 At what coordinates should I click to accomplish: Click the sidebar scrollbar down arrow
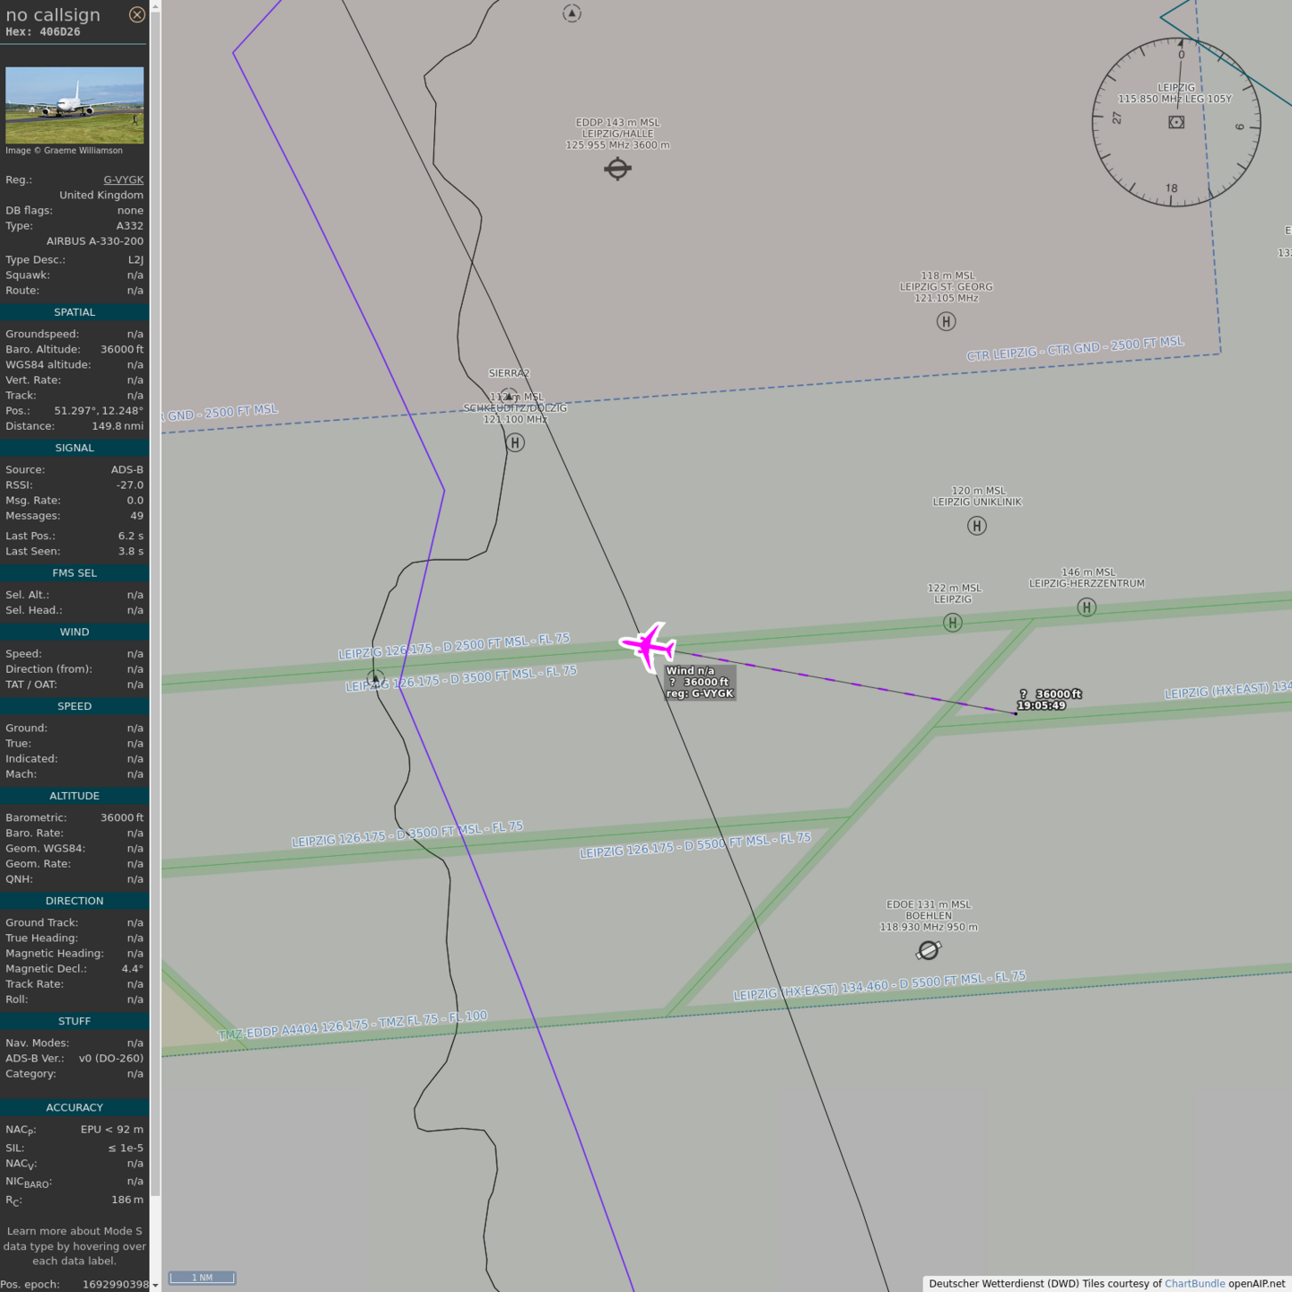155,1285
